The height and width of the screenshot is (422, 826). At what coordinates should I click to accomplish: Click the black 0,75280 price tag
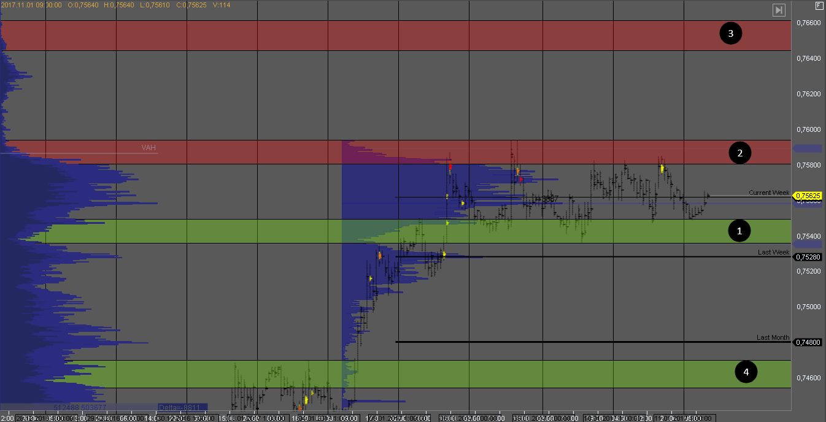(x=808, y=257)
